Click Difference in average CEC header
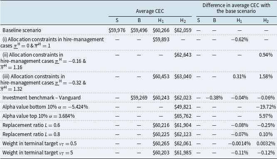 (236, 8)
